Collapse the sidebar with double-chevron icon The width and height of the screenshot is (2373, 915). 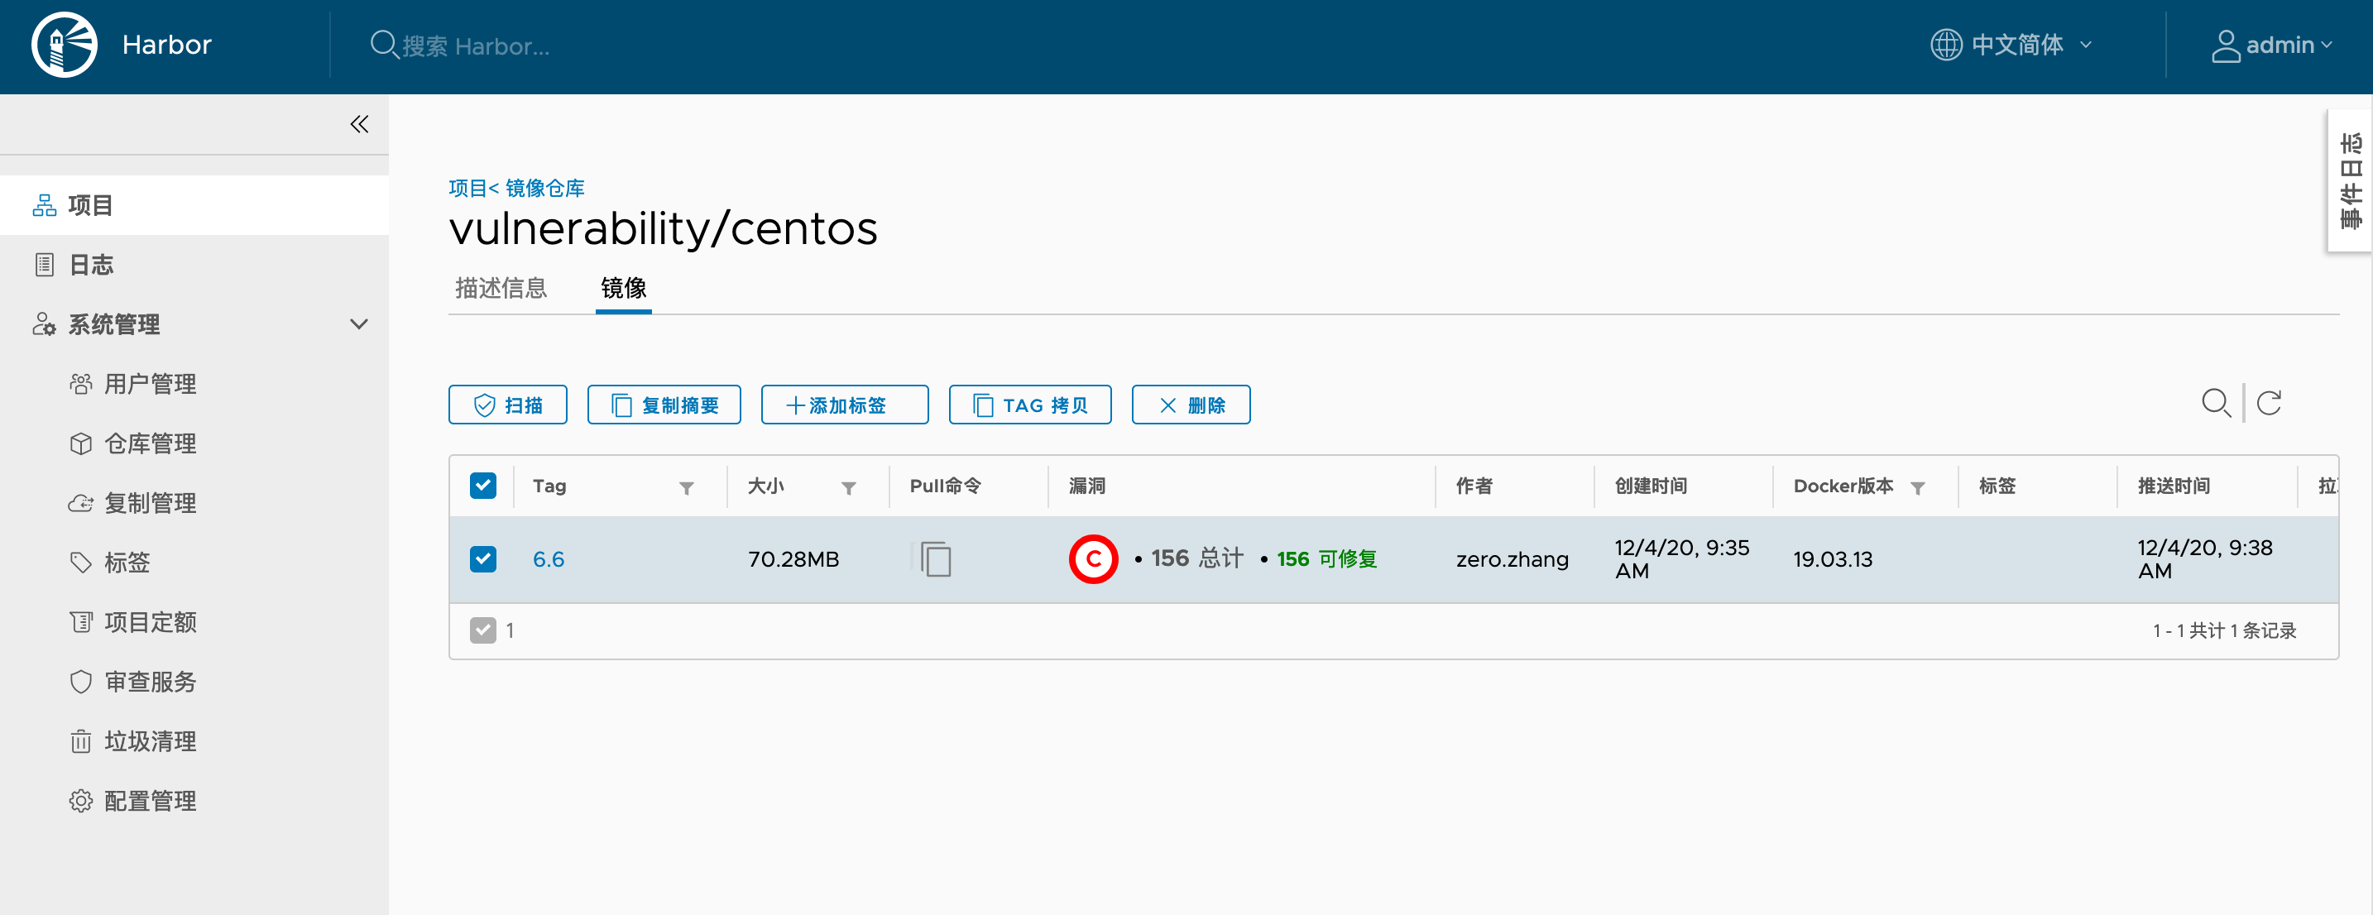coord(359,124)
